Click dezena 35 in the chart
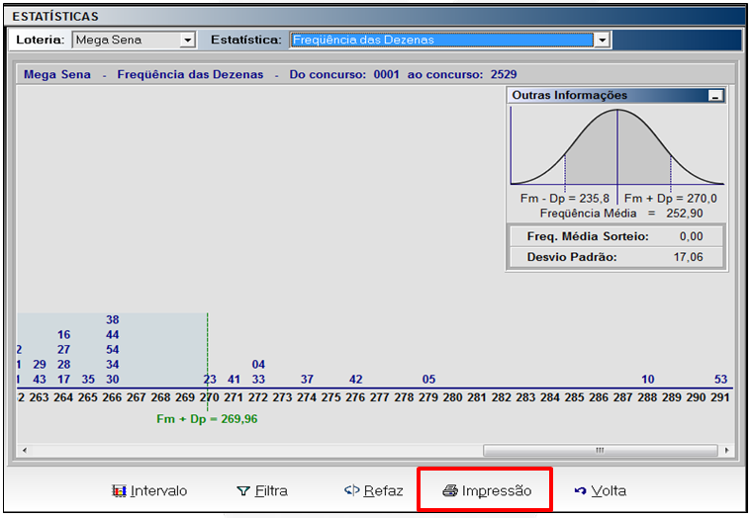Image resolution: width=753 pixels, height=518 pixels. click(x=88, y=380)
